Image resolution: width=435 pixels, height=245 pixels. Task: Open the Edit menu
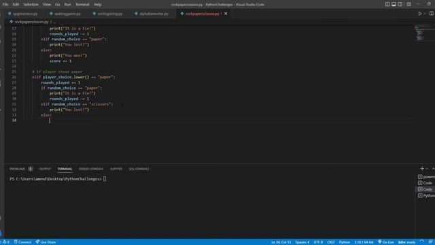(x=16, y=5)
